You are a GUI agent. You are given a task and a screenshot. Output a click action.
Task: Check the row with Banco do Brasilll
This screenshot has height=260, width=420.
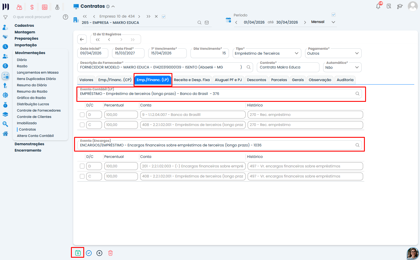[x=82, y=115]
